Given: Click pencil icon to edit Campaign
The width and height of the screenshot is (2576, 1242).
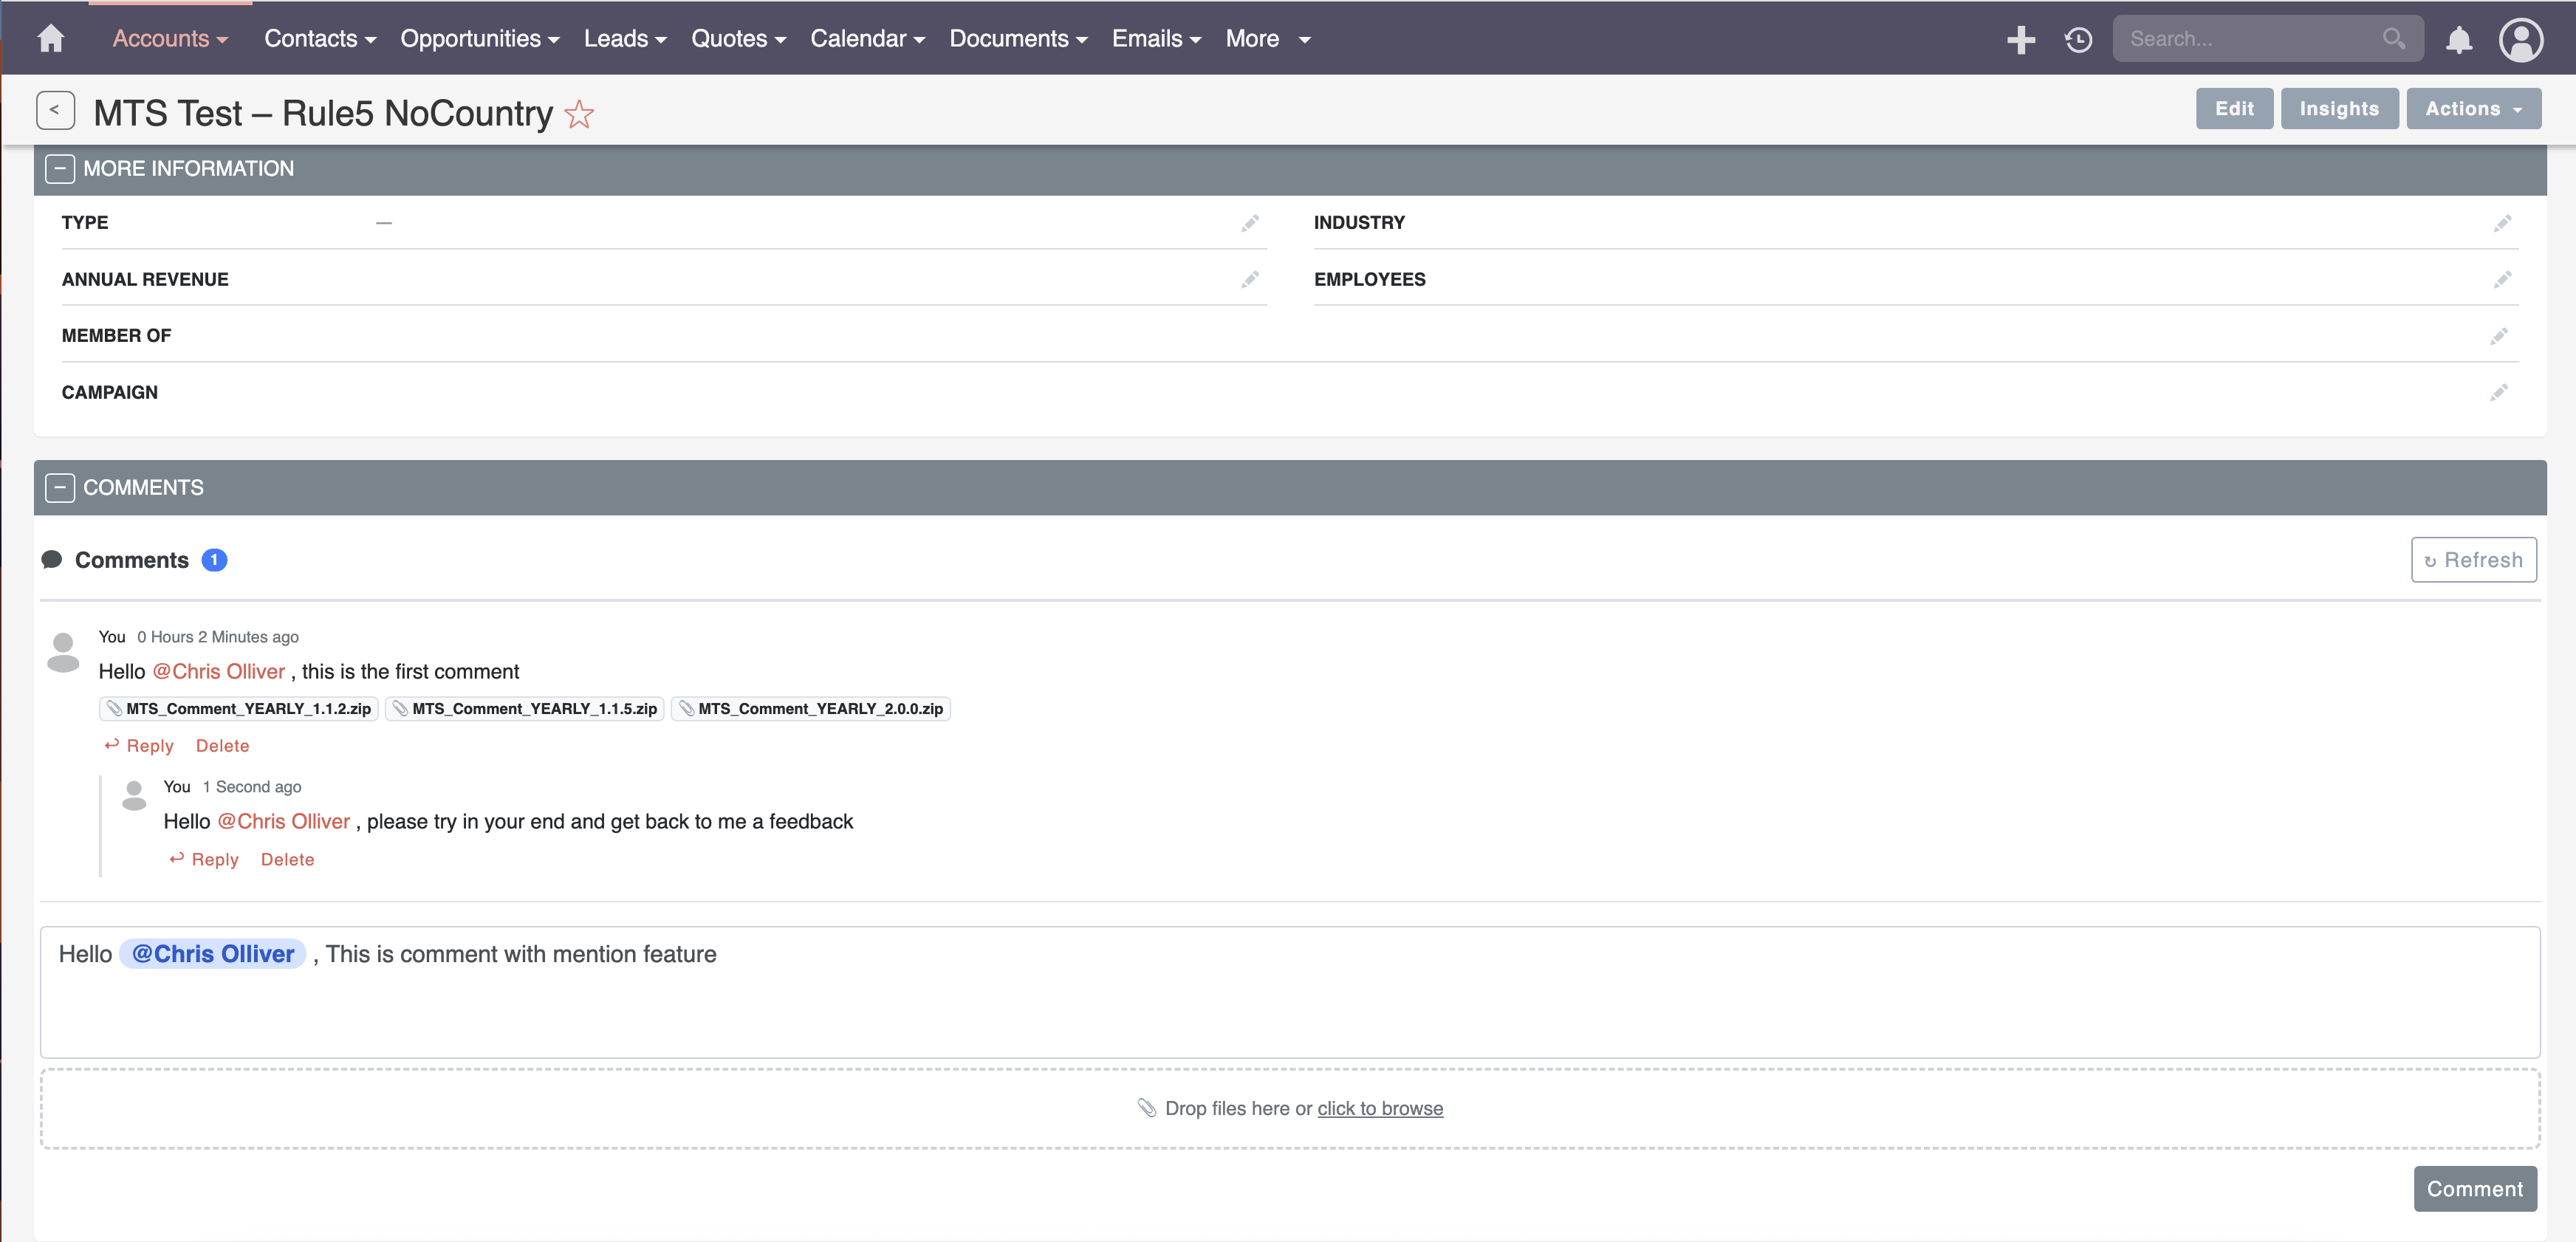Looking at the screenshot, I should [2498, 392].
